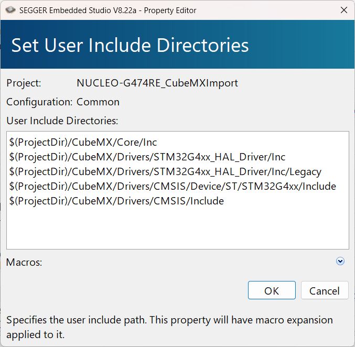355x347 pixels.
Task: Click the Common configuration value
Action: coord(98,102)
